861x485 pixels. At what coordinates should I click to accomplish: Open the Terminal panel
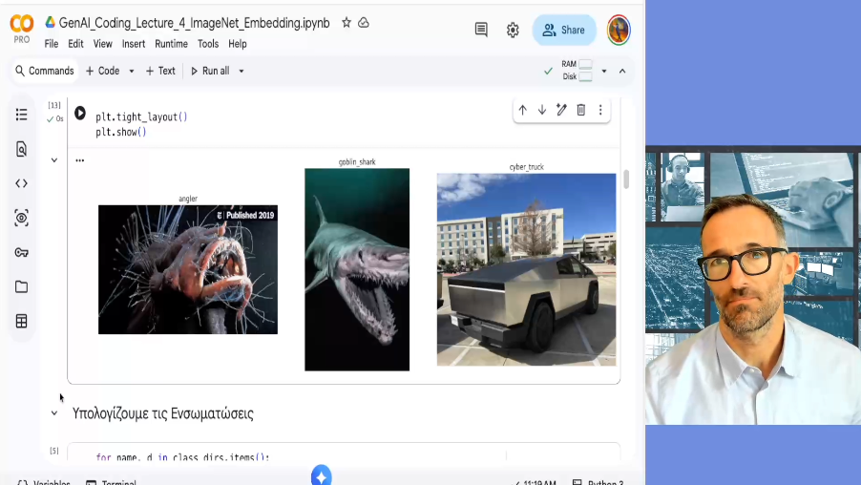[111, 481]
